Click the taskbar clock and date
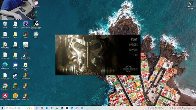Image resolution: width=196 pixels, height=110 pixels. 187,108
